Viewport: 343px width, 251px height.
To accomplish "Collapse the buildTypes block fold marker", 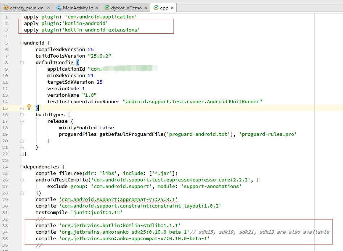I will tap(22, 115).
